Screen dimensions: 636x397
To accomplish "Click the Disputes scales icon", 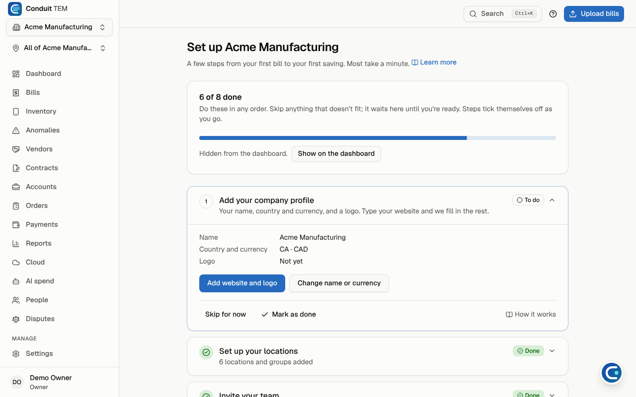I will 16,319.
